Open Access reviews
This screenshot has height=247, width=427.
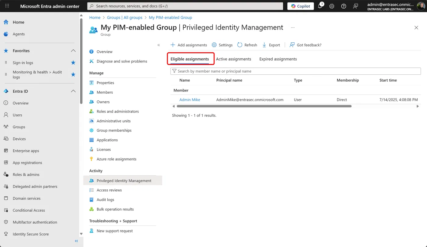pyautogui.click(x=109, y=190)
